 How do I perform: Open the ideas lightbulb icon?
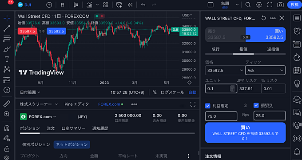tap(297, 83)
